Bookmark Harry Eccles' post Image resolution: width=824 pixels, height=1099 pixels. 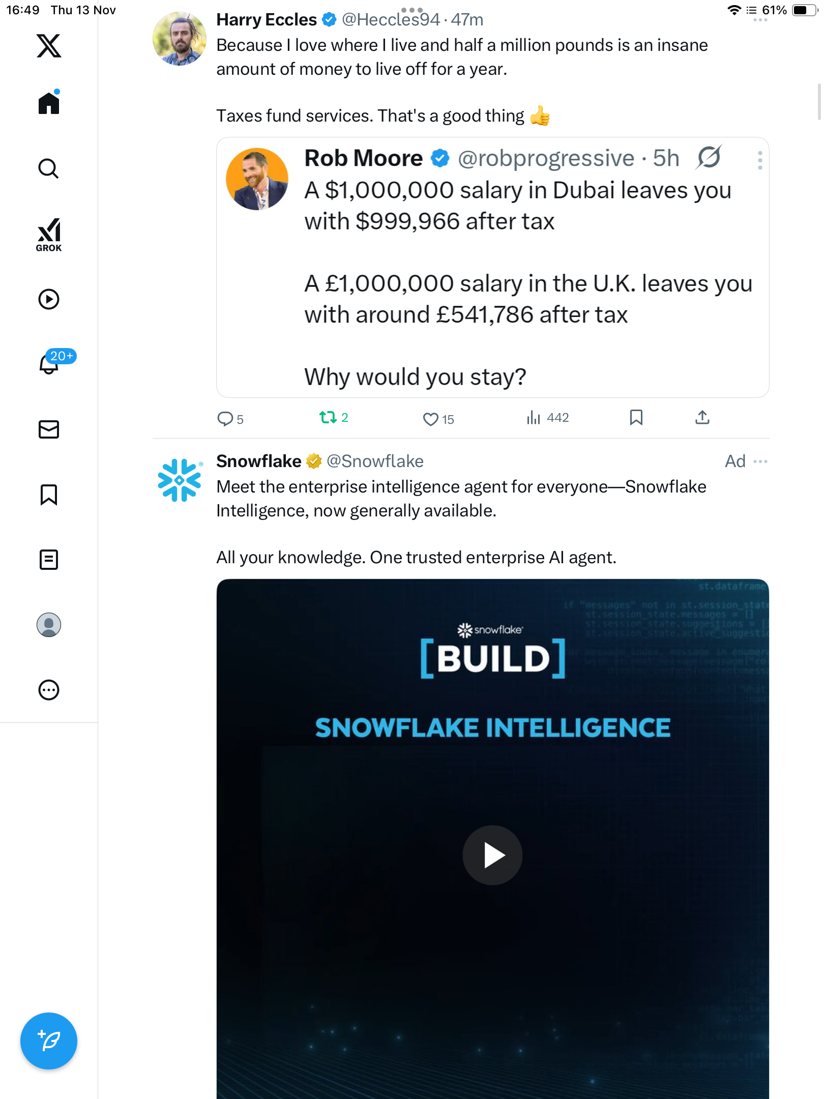636,418
